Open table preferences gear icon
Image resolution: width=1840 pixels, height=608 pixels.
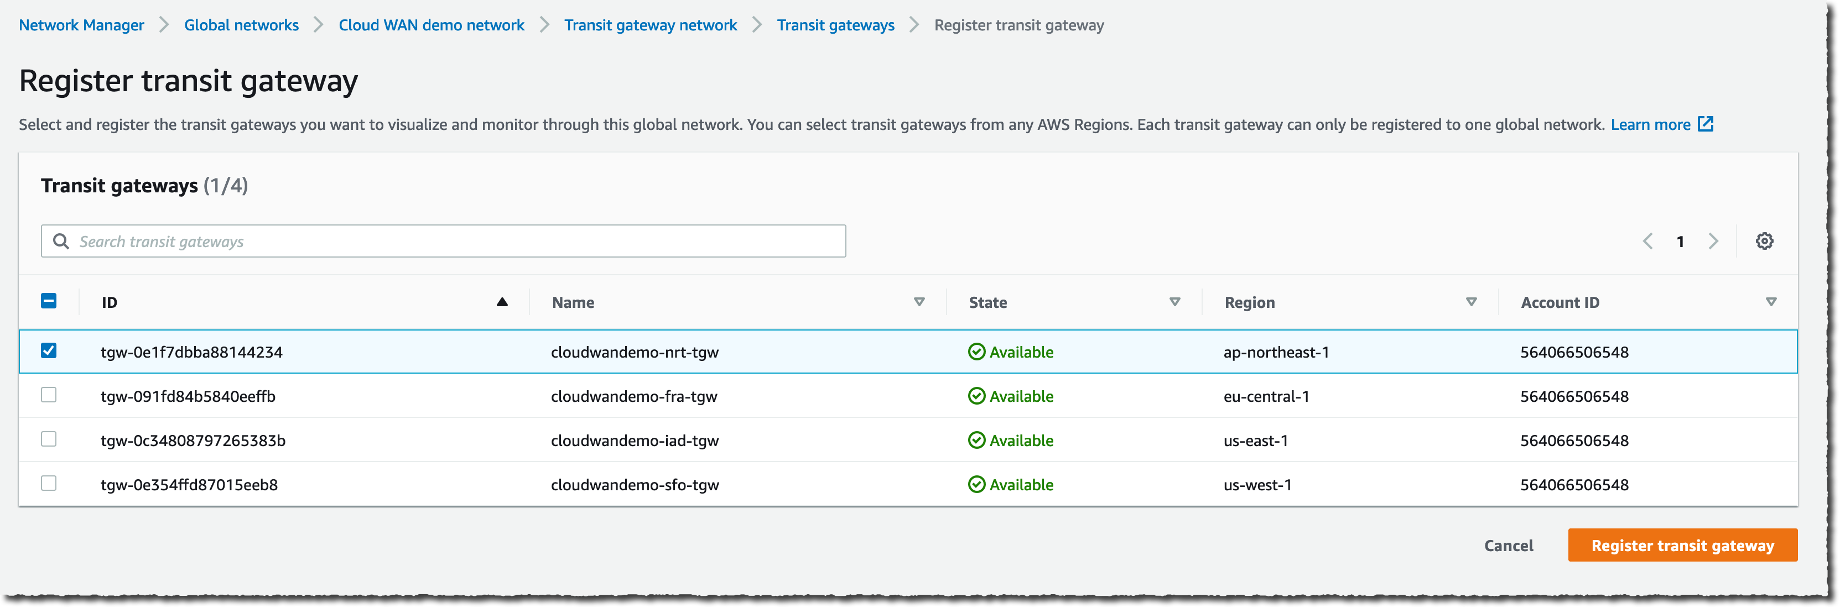coord(1764,241)
